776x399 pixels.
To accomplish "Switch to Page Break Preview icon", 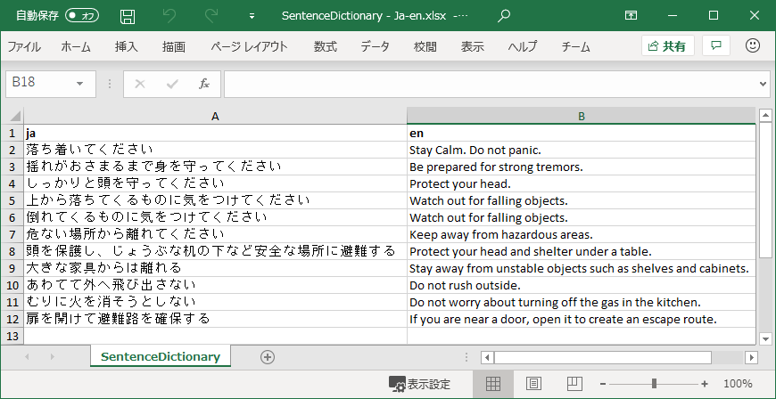I will (x=574, y=384).
